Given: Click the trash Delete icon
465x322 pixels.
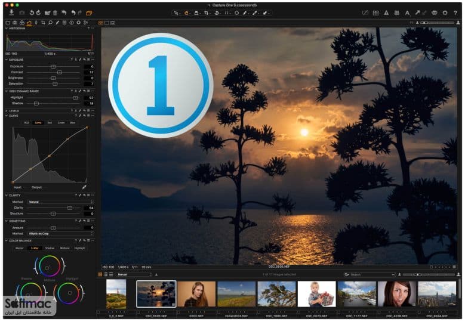Looking at the screenshot, I should point(55,13).
